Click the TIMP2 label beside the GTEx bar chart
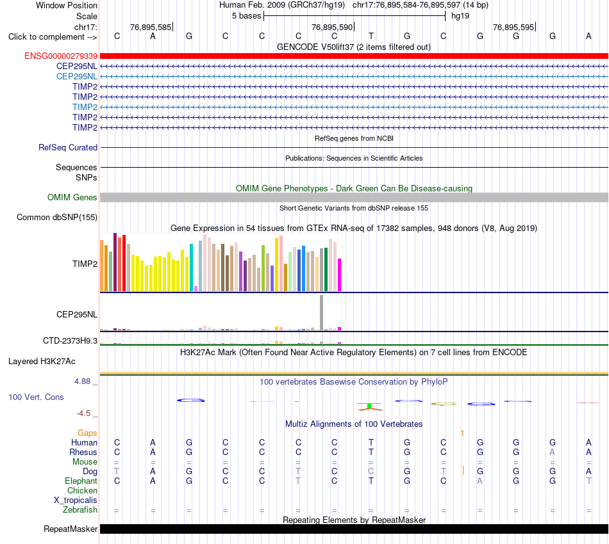 (x=85, y=264)
